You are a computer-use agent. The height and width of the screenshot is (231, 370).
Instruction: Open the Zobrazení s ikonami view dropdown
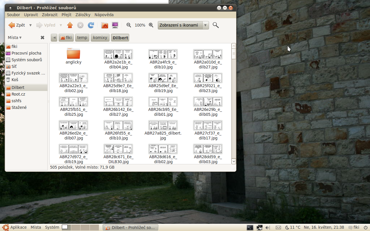[x=183, y=25]
